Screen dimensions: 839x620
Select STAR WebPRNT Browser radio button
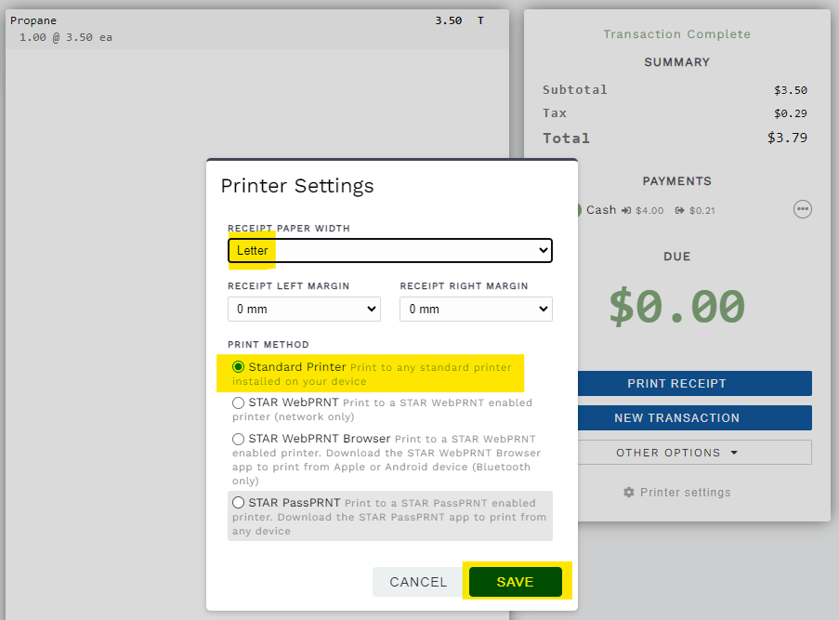pos(239,439)
